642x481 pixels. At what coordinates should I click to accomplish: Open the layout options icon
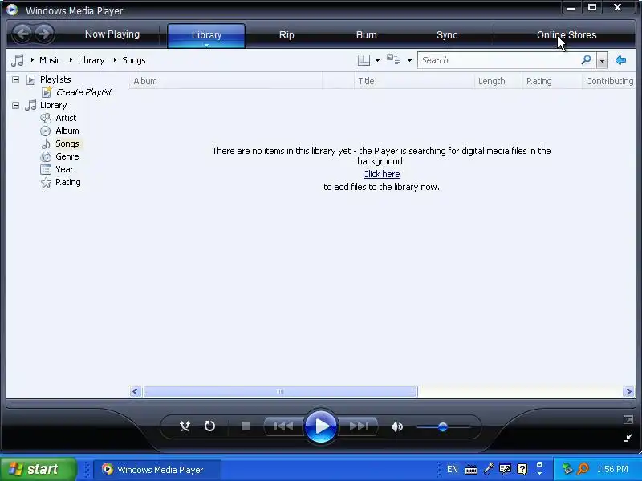tap(364, 60)
